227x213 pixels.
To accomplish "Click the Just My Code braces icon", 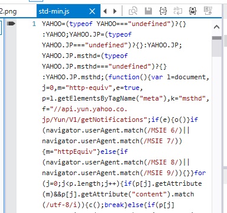I will point(193,11).
